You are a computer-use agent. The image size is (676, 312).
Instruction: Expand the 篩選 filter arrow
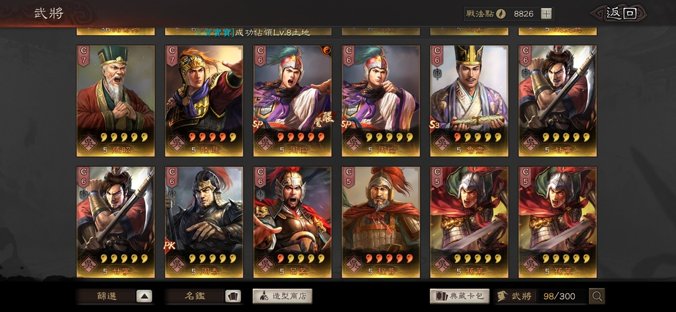[145, 296]
